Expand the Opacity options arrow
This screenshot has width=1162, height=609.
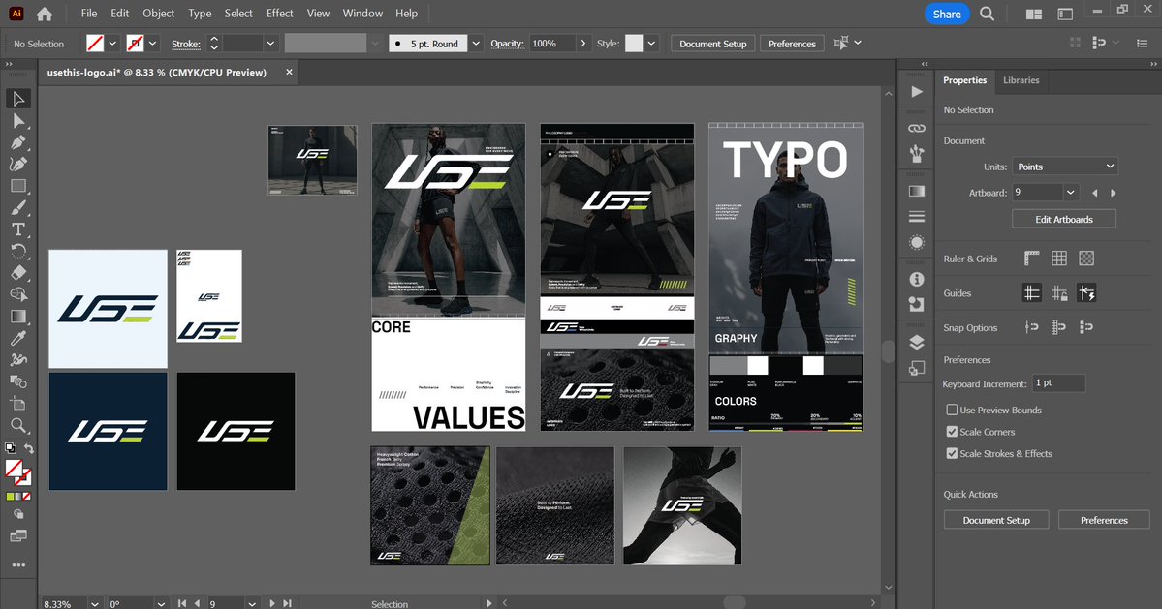(x=583, y=44)
